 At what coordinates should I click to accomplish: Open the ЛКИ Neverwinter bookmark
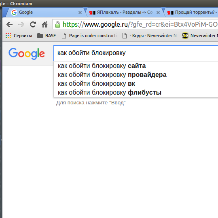coord(200,36)
